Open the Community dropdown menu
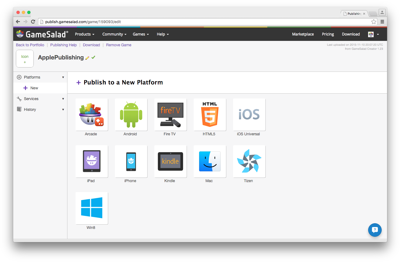The width and height of the screenshot is (400, 262). pos(114,34)
